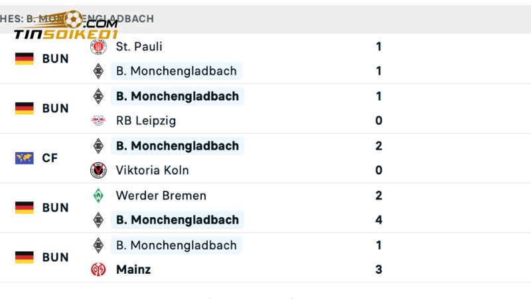Viewport: 531px width, 299px height.
Task: Open the Mainz team link
Action: click(x=133, y=270)
